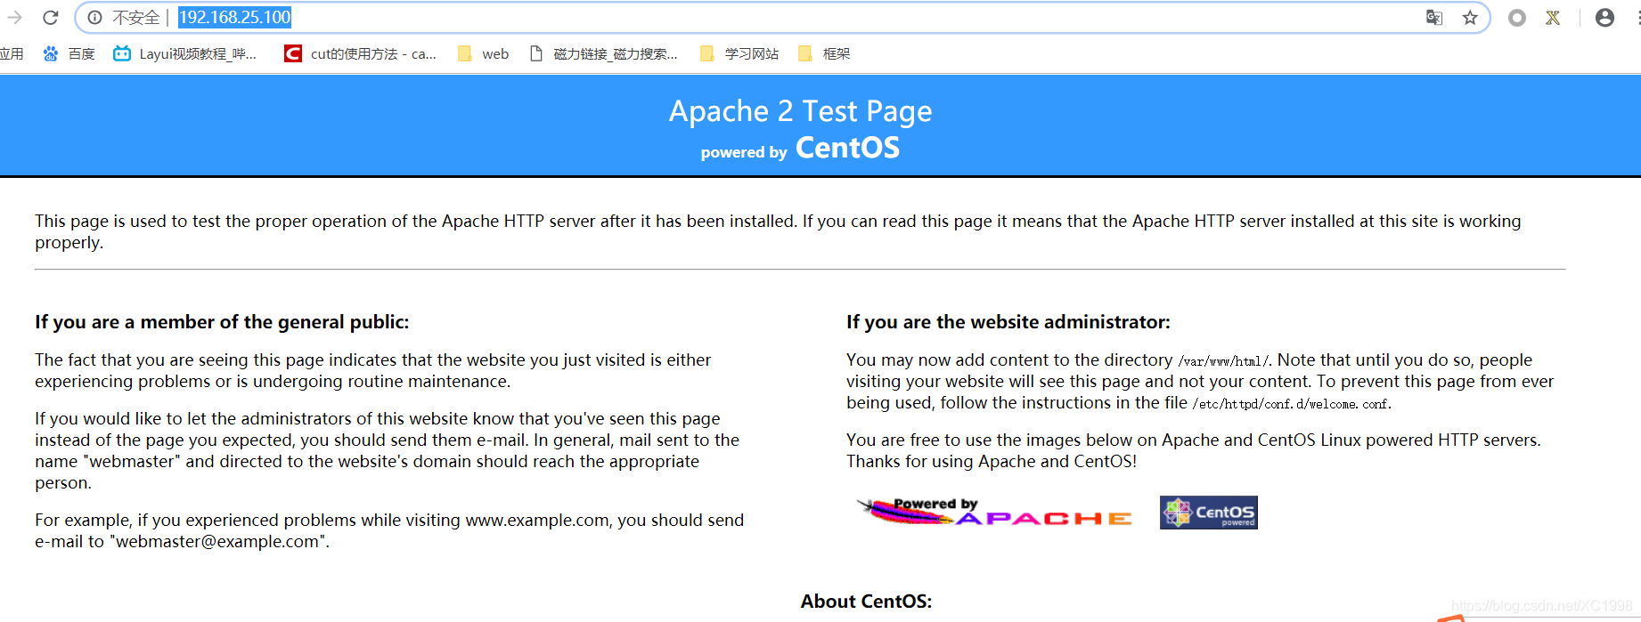Click the 'If you are a member of the general public:' heading

pos(222,322)
